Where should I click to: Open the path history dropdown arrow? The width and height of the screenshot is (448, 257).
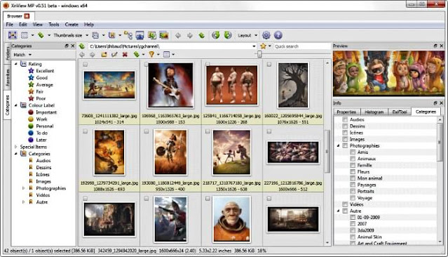tap(254, 46)
